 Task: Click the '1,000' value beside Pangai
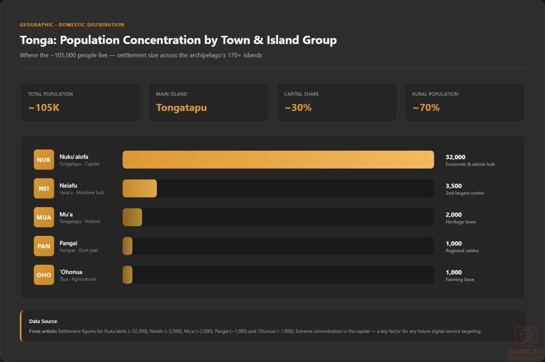(x=453, y=244)
